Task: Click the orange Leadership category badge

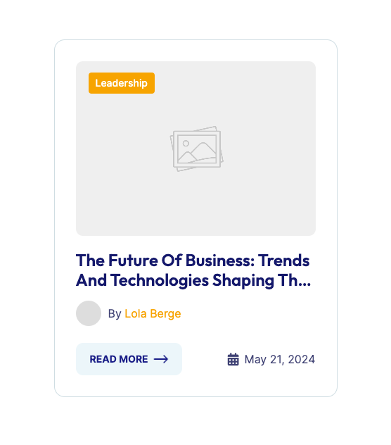Action: (122, 83)
